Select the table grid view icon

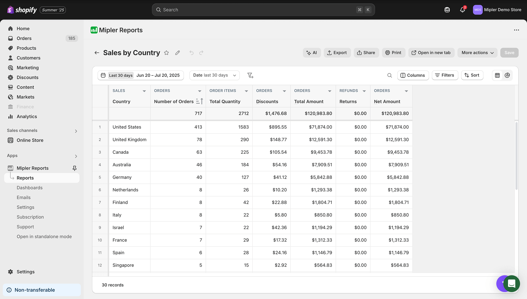click(497, 75)
